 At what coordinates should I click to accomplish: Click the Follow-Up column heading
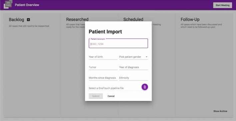tap(190, 19)
